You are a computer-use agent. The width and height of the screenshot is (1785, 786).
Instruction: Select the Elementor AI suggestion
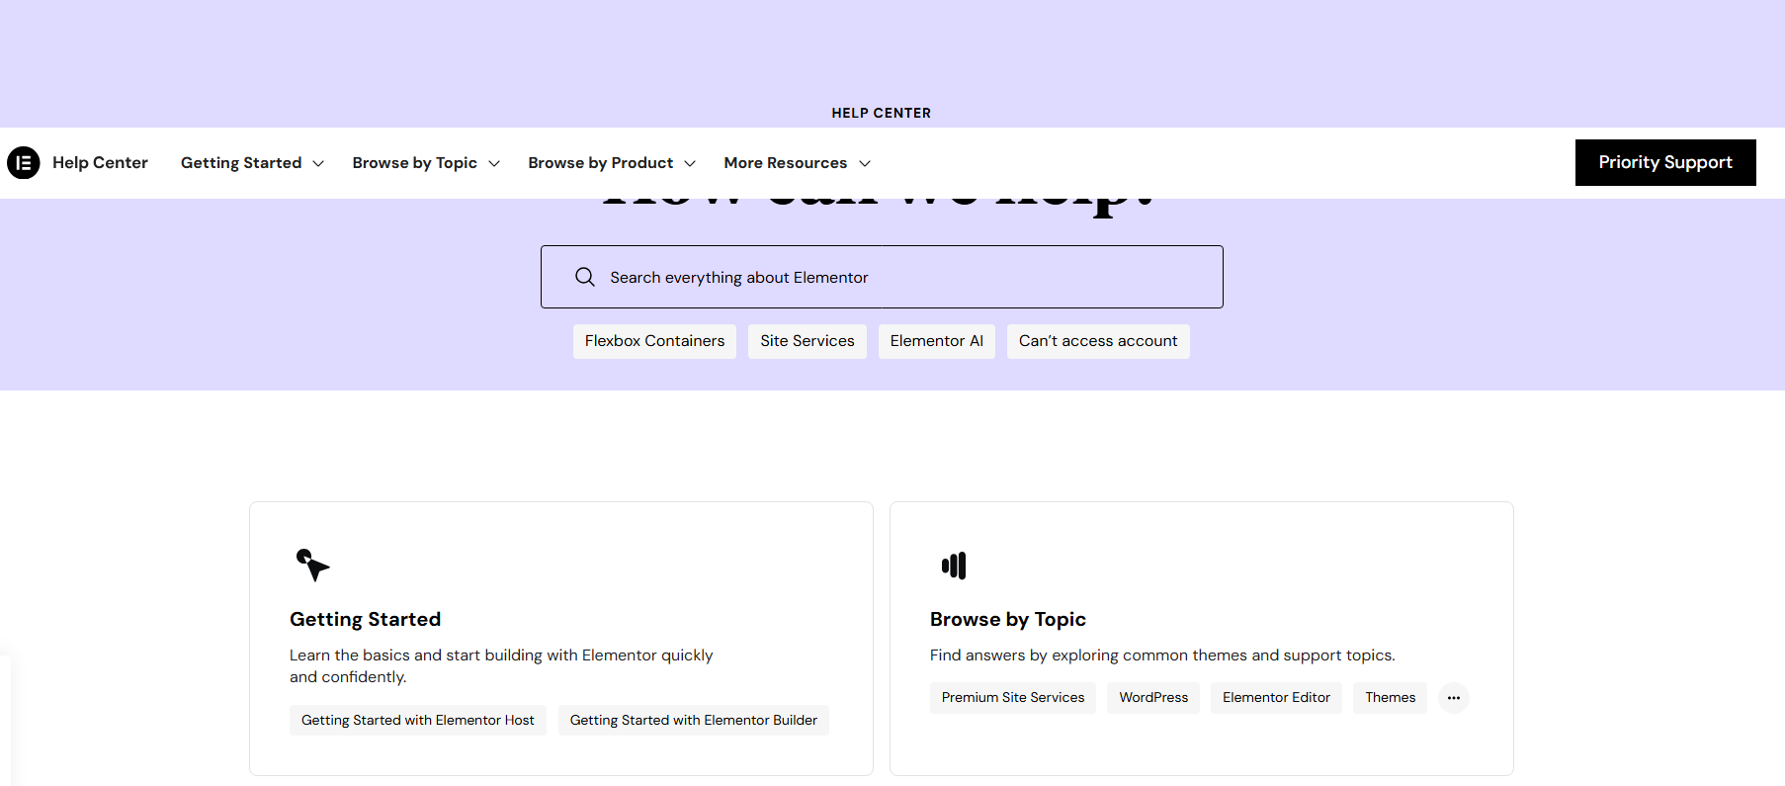click(x=937, y=341)
